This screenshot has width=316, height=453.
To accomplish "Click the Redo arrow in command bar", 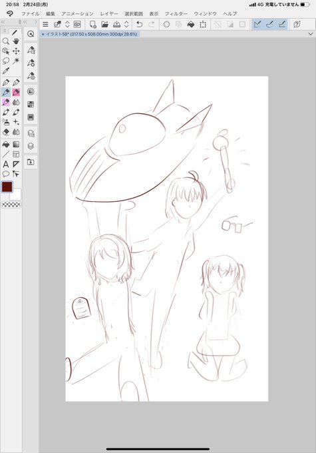I will click(x=151, y=24).
